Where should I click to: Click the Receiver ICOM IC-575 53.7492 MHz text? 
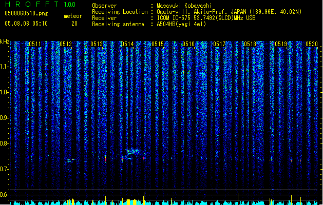[206, 18]
